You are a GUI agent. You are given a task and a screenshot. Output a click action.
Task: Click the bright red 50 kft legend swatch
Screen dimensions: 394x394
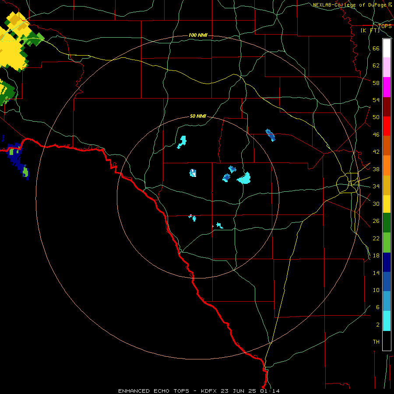(387, 126)
